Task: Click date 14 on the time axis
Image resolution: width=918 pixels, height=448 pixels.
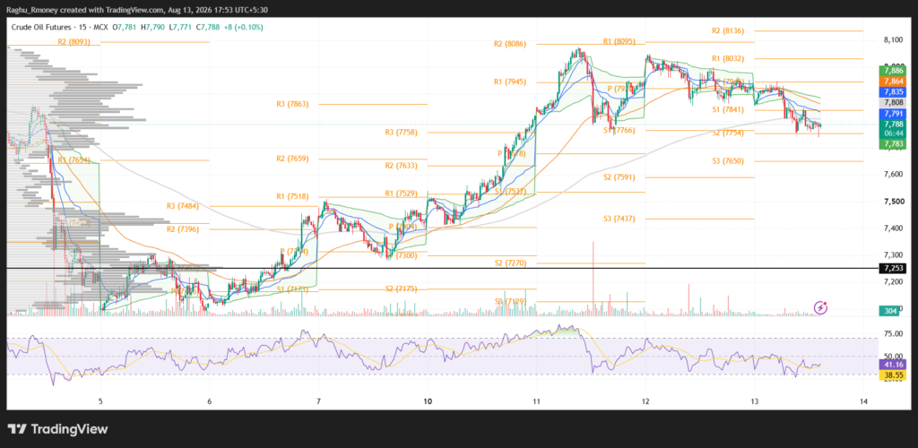Action: click(x=863, y=401)
